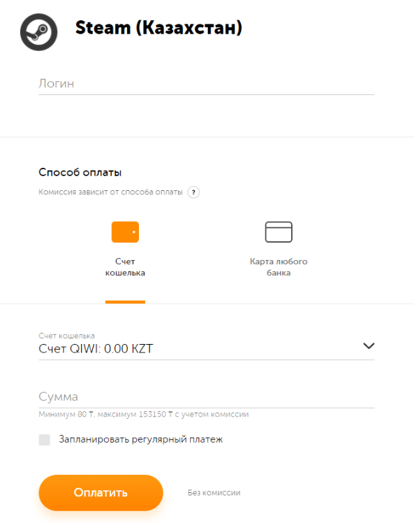The image size is (414, 523).
Task: Switch to "Счет кошелька" payment tab label
Action: click(125, 267)
